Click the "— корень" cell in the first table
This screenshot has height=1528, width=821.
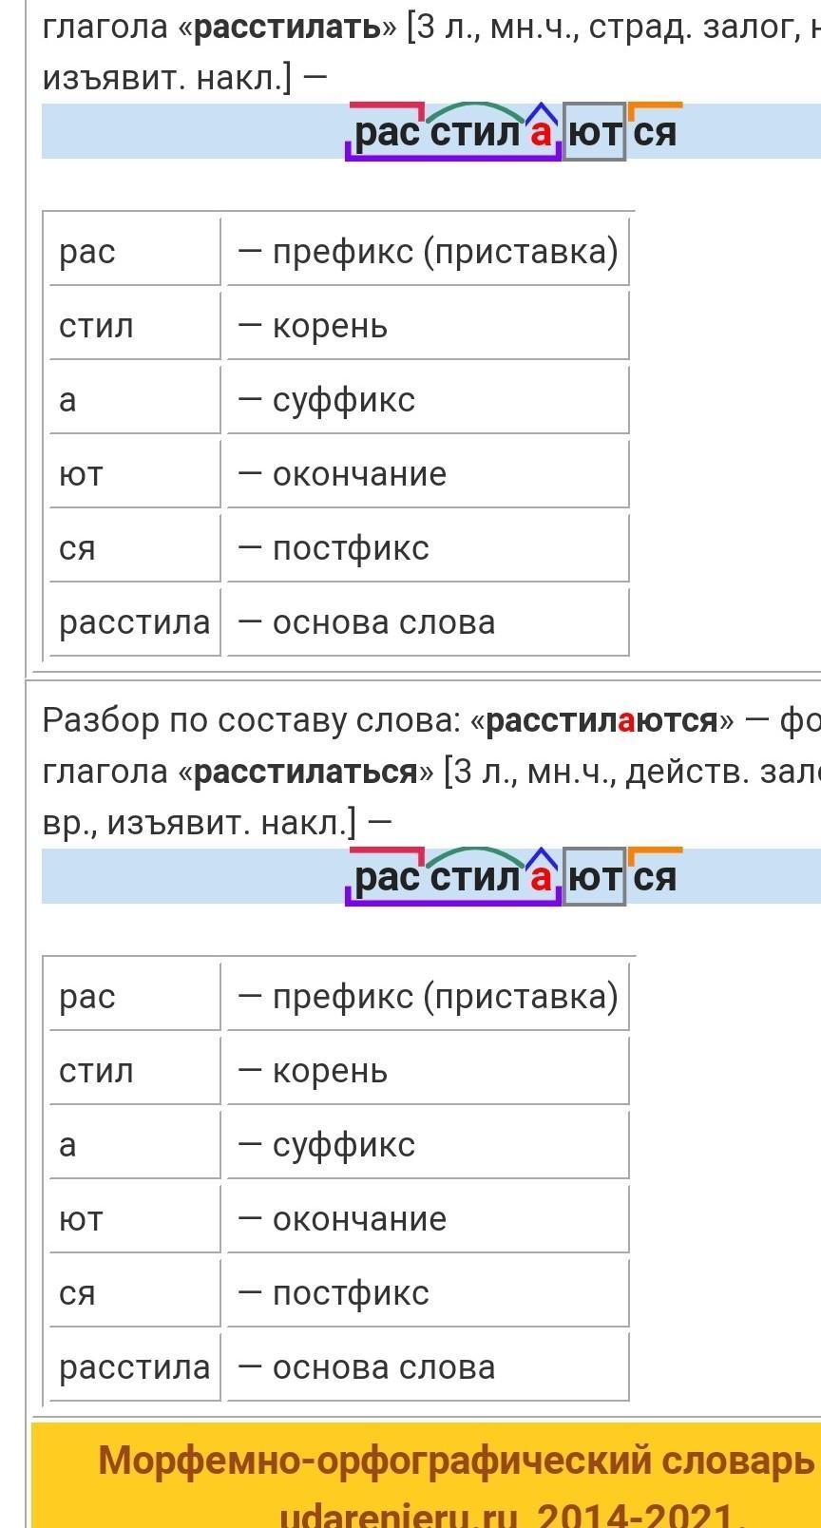(x=428, y=326)
